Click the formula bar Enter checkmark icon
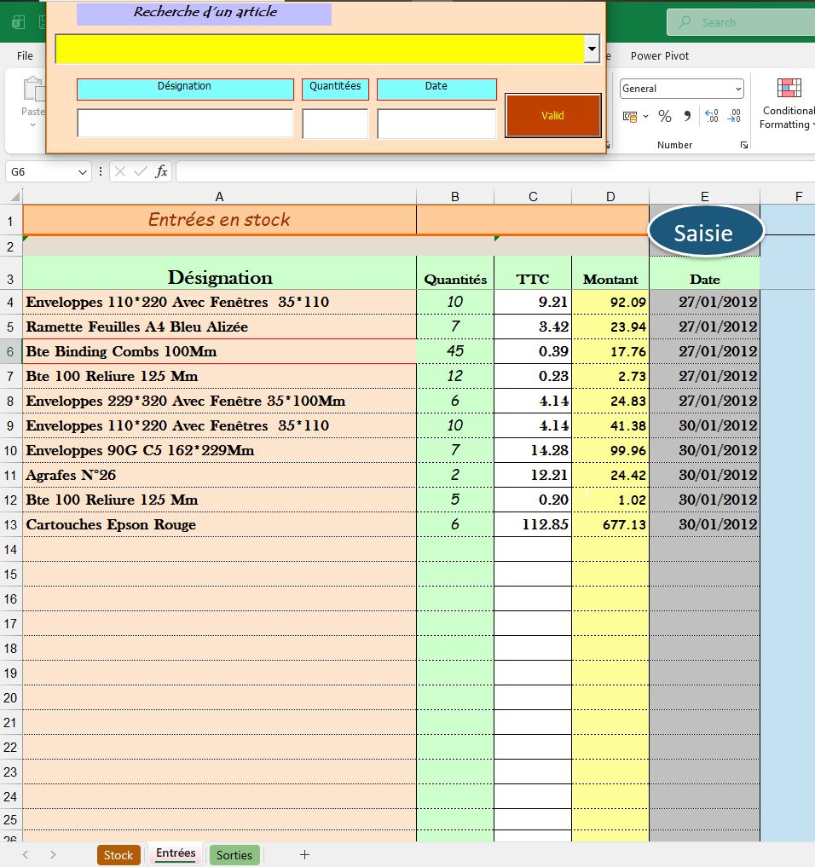The height and width of the screenshot is (867, 815). (x=141, y=171)
